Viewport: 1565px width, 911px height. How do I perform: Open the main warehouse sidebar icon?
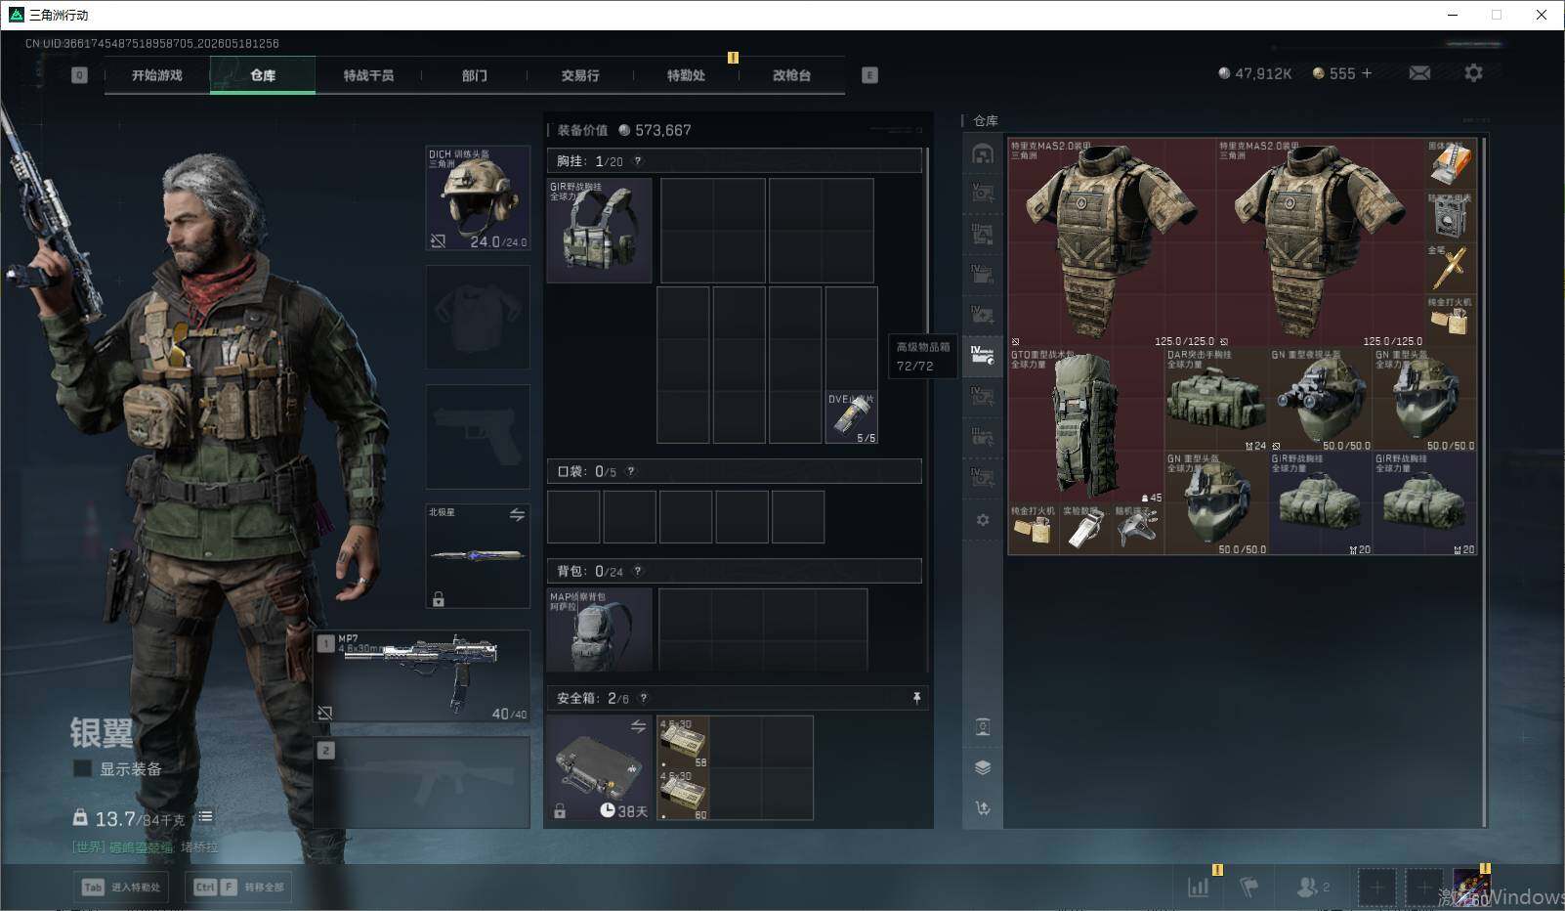983,153
